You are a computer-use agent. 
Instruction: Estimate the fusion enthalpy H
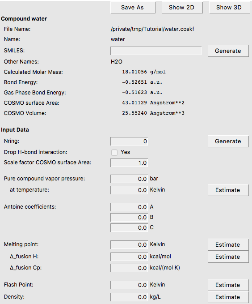228,257
